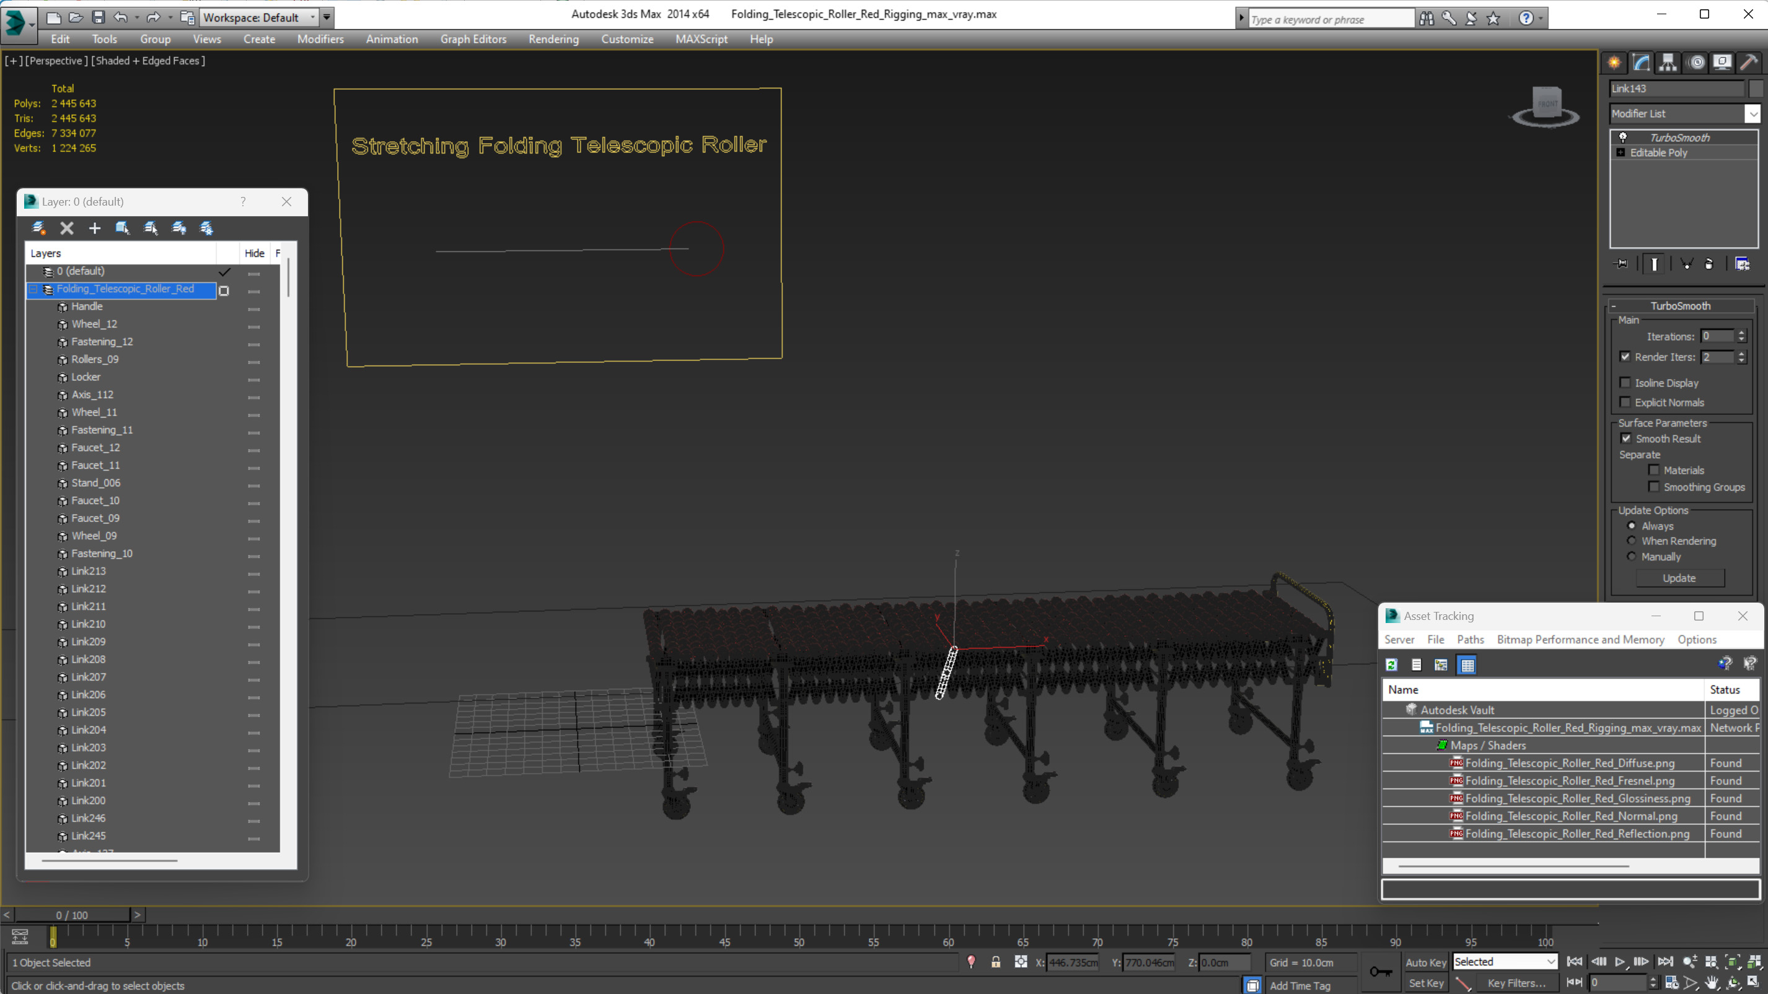Select Manually update option
The width and height of the screenshot is (1768, 994).
point(1632,556)
